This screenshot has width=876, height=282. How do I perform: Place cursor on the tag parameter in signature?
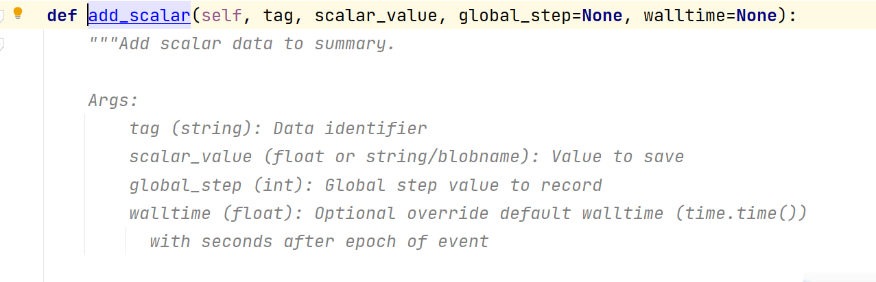pyautogui.click(x=278, y=15)
